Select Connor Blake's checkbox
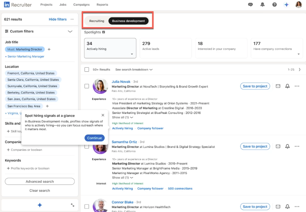306x212 pixels. point(87,207)
